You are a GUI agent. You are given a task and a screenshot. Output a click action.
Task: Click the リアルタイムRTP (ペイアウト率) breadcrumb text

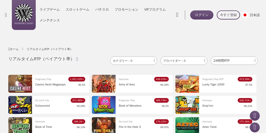click(49, 49)
